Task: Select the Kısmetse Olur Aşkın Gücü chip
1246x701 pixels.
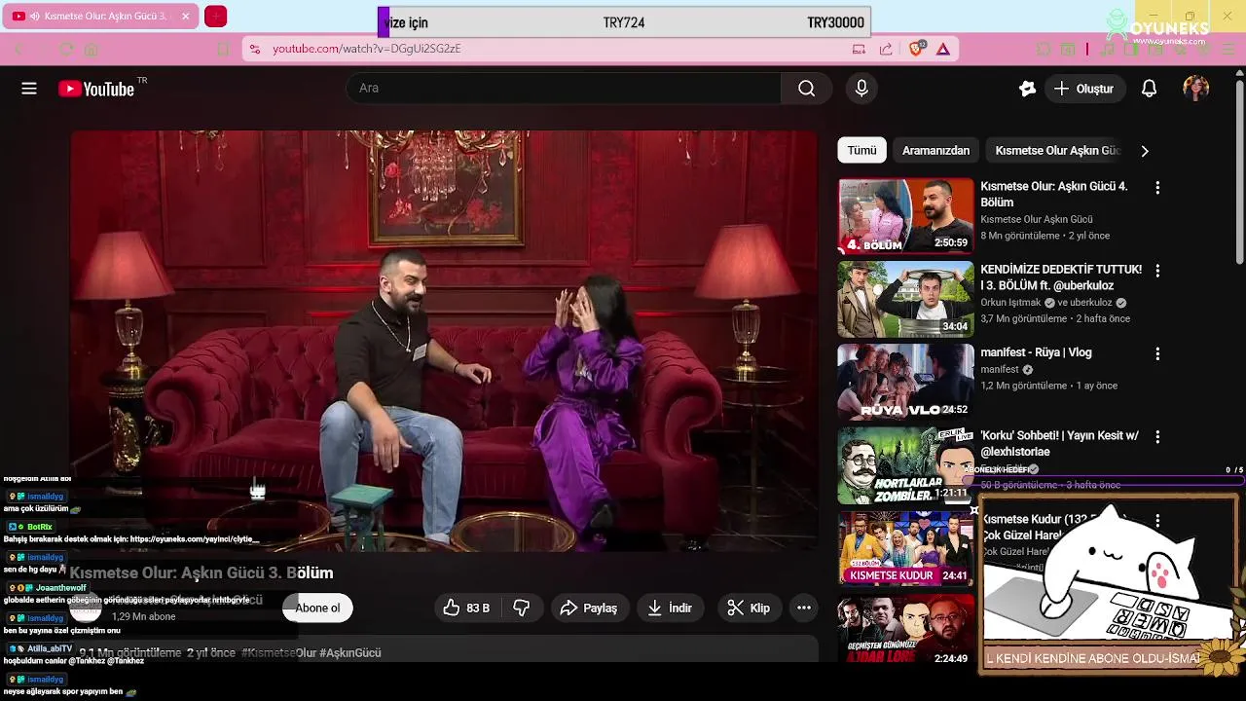Action: (1057, 150)
